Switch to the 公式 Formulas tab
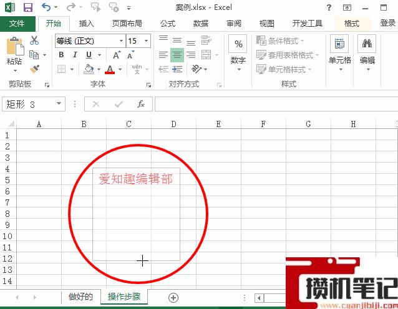 pos(168,24)
